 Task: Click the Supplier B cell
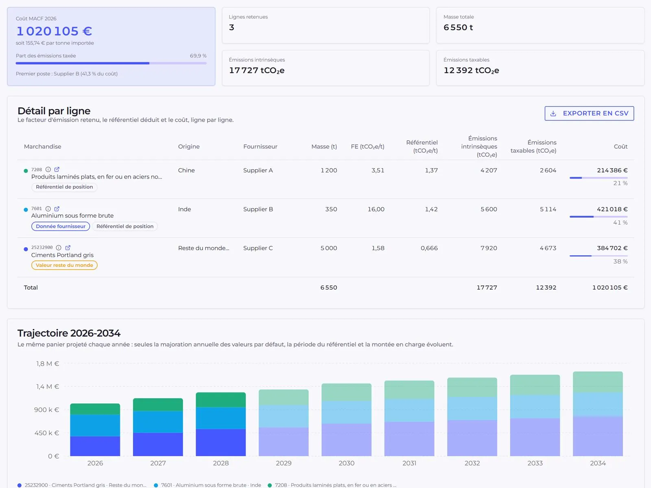(258, 209)
